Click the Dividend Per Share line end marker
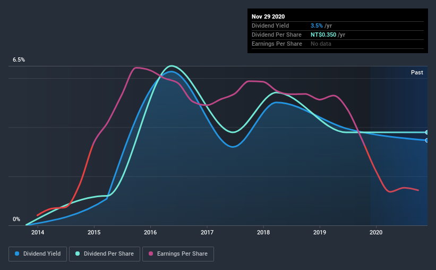This screenshot has height=270, width=436. tap(427, 132)
